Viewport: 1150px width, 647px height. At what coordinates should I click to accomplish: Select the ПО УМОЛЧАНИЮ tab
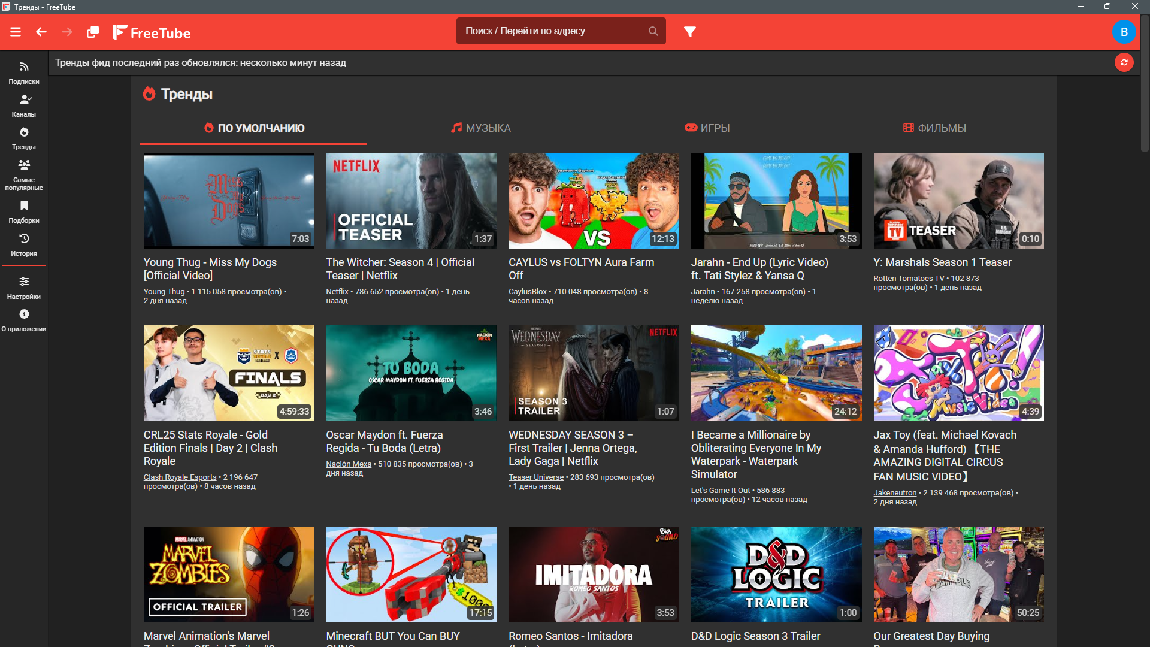pos(254,128)
